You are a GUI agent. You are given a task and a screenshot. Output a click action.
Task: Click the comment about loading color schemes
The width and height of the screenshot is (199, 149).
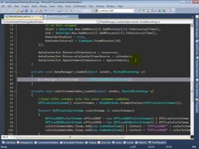[84, 99]
